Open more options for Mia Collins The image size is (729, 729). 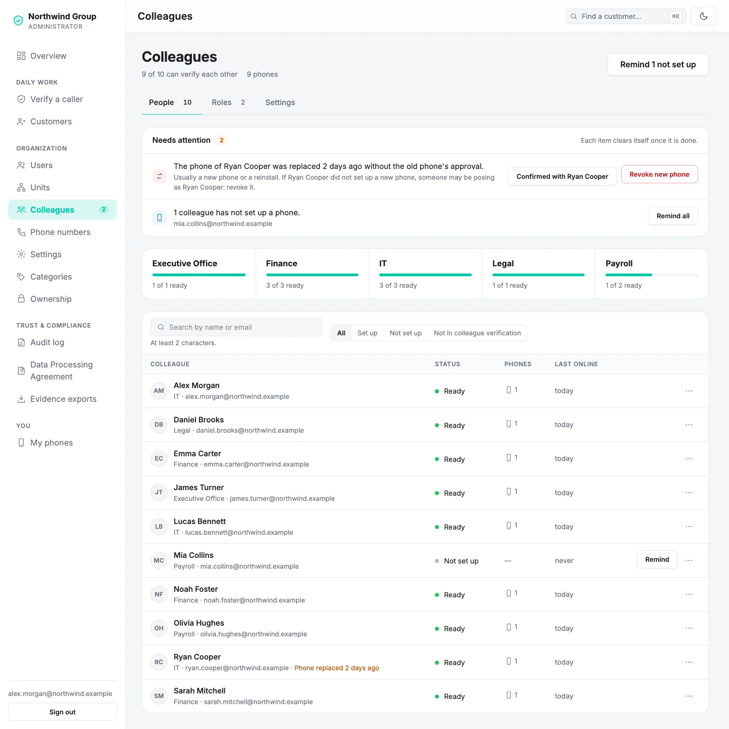point(689,560)
